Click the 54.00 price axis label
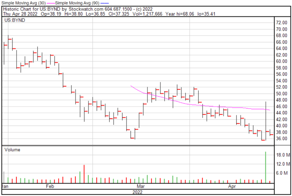The height and width of the screenshot is (196, 292). pyautogui.click(x=281, y=81)
